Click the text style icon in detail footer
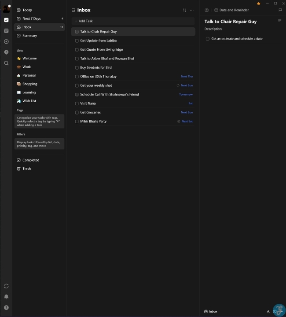286x317 pixels. [268, 312]
